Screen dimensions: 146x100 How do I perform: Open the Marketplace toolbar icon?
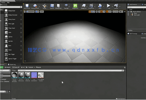click(58, 6)
